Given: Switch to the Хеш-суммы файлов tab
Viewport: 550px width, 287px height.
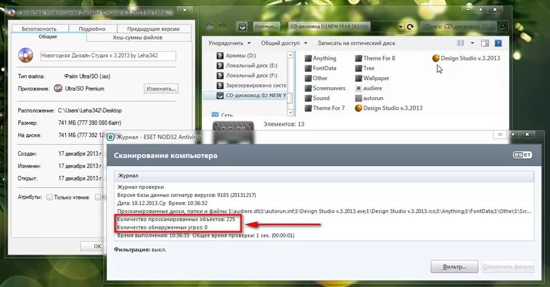Looking at the screenshot, I should point(137,37).
